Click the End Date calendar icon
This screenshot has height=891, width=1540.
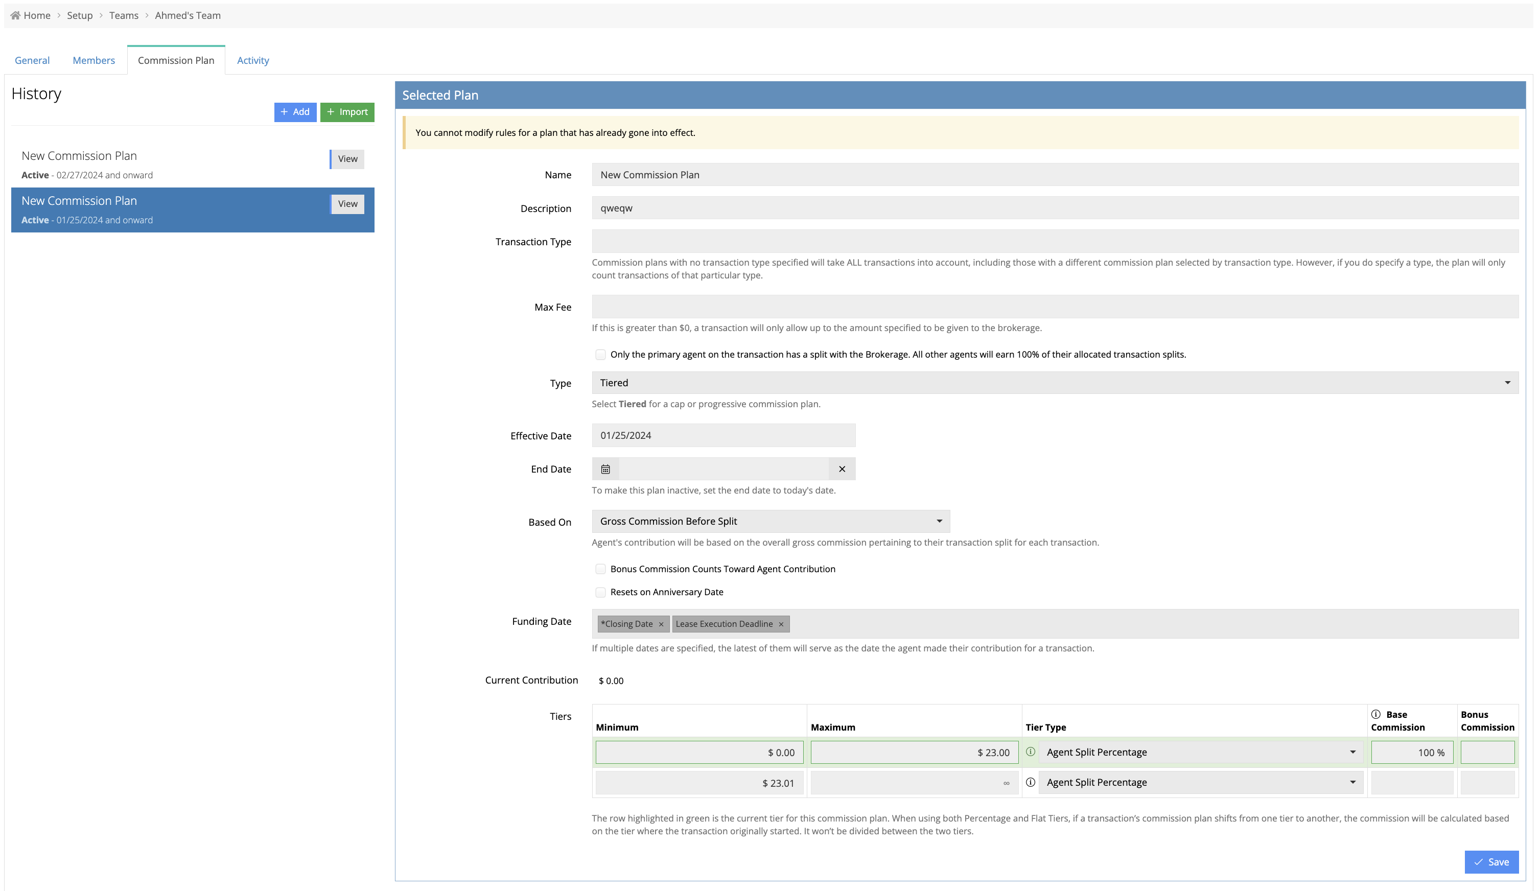[x=605, y=470]
